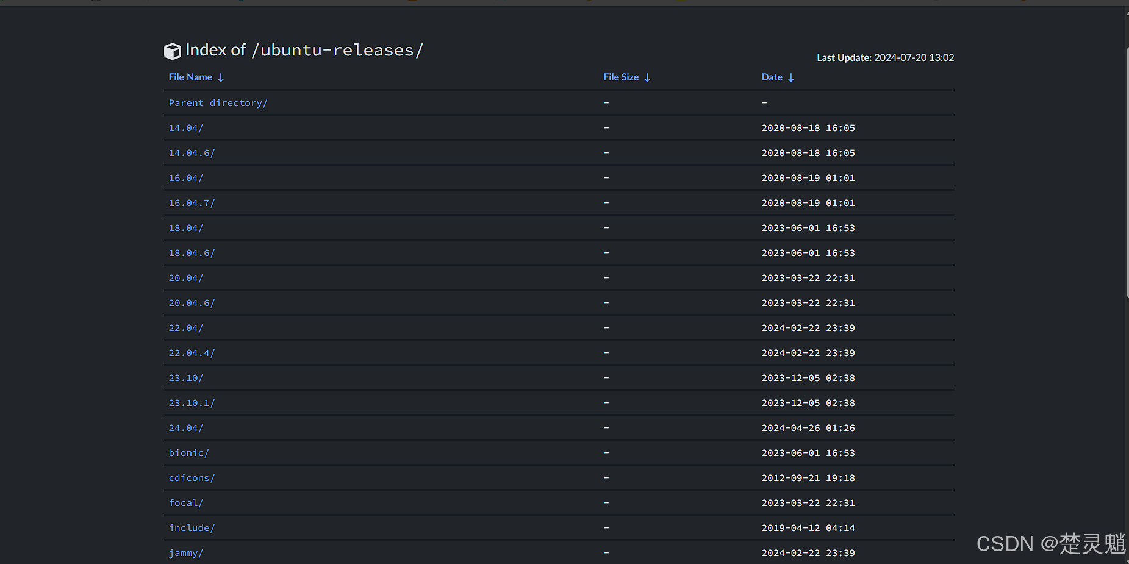This screenshot has width=1129, height=564.
Task: Open the 14.04.6/ folder
Action: pos(192,153)
